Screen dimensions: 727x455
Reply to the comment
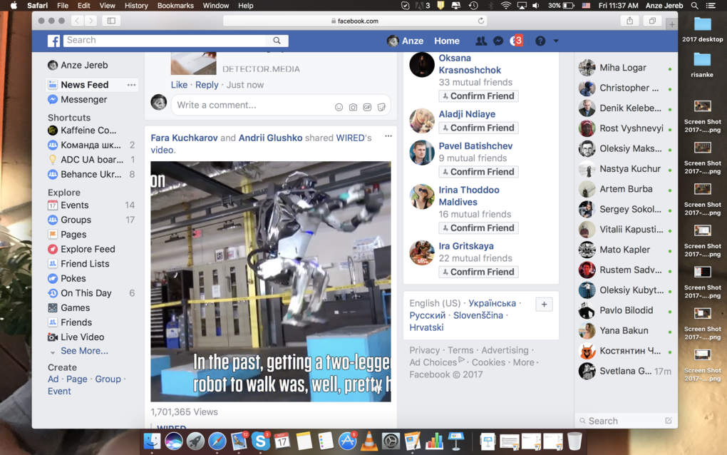click(x=206, y=85)
